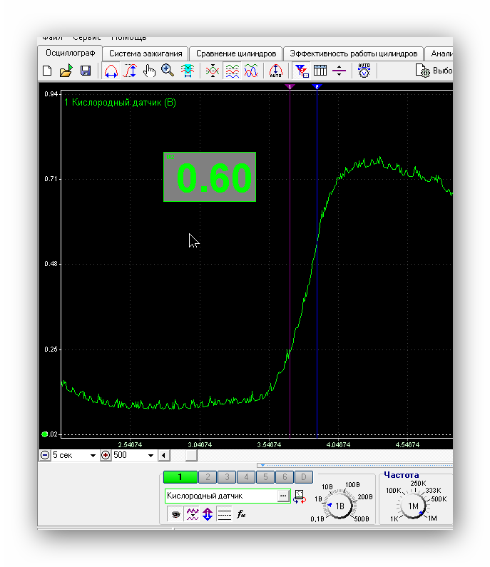The width and height of the screenshot is (490, 567).
Task: Click the red plus zoom in icon
Action: pyautogui.click(x=106, y=455)
